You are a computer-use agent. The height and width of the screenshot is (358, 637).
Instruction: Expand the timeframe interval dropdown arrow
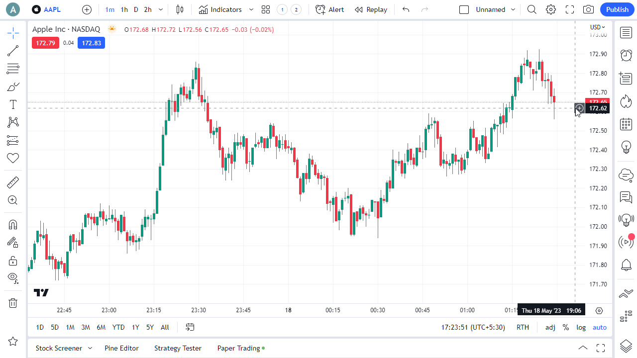(x=160, y=9)
